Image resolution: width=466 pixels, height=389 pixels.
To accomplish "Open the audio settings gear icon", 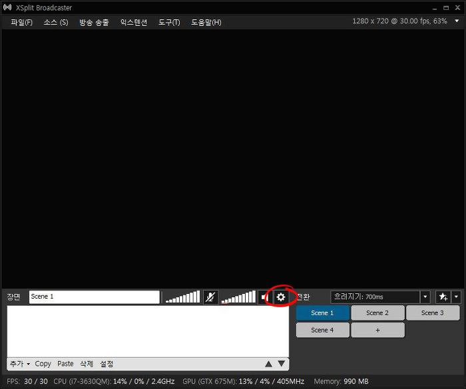I will [x=280, y=297].
